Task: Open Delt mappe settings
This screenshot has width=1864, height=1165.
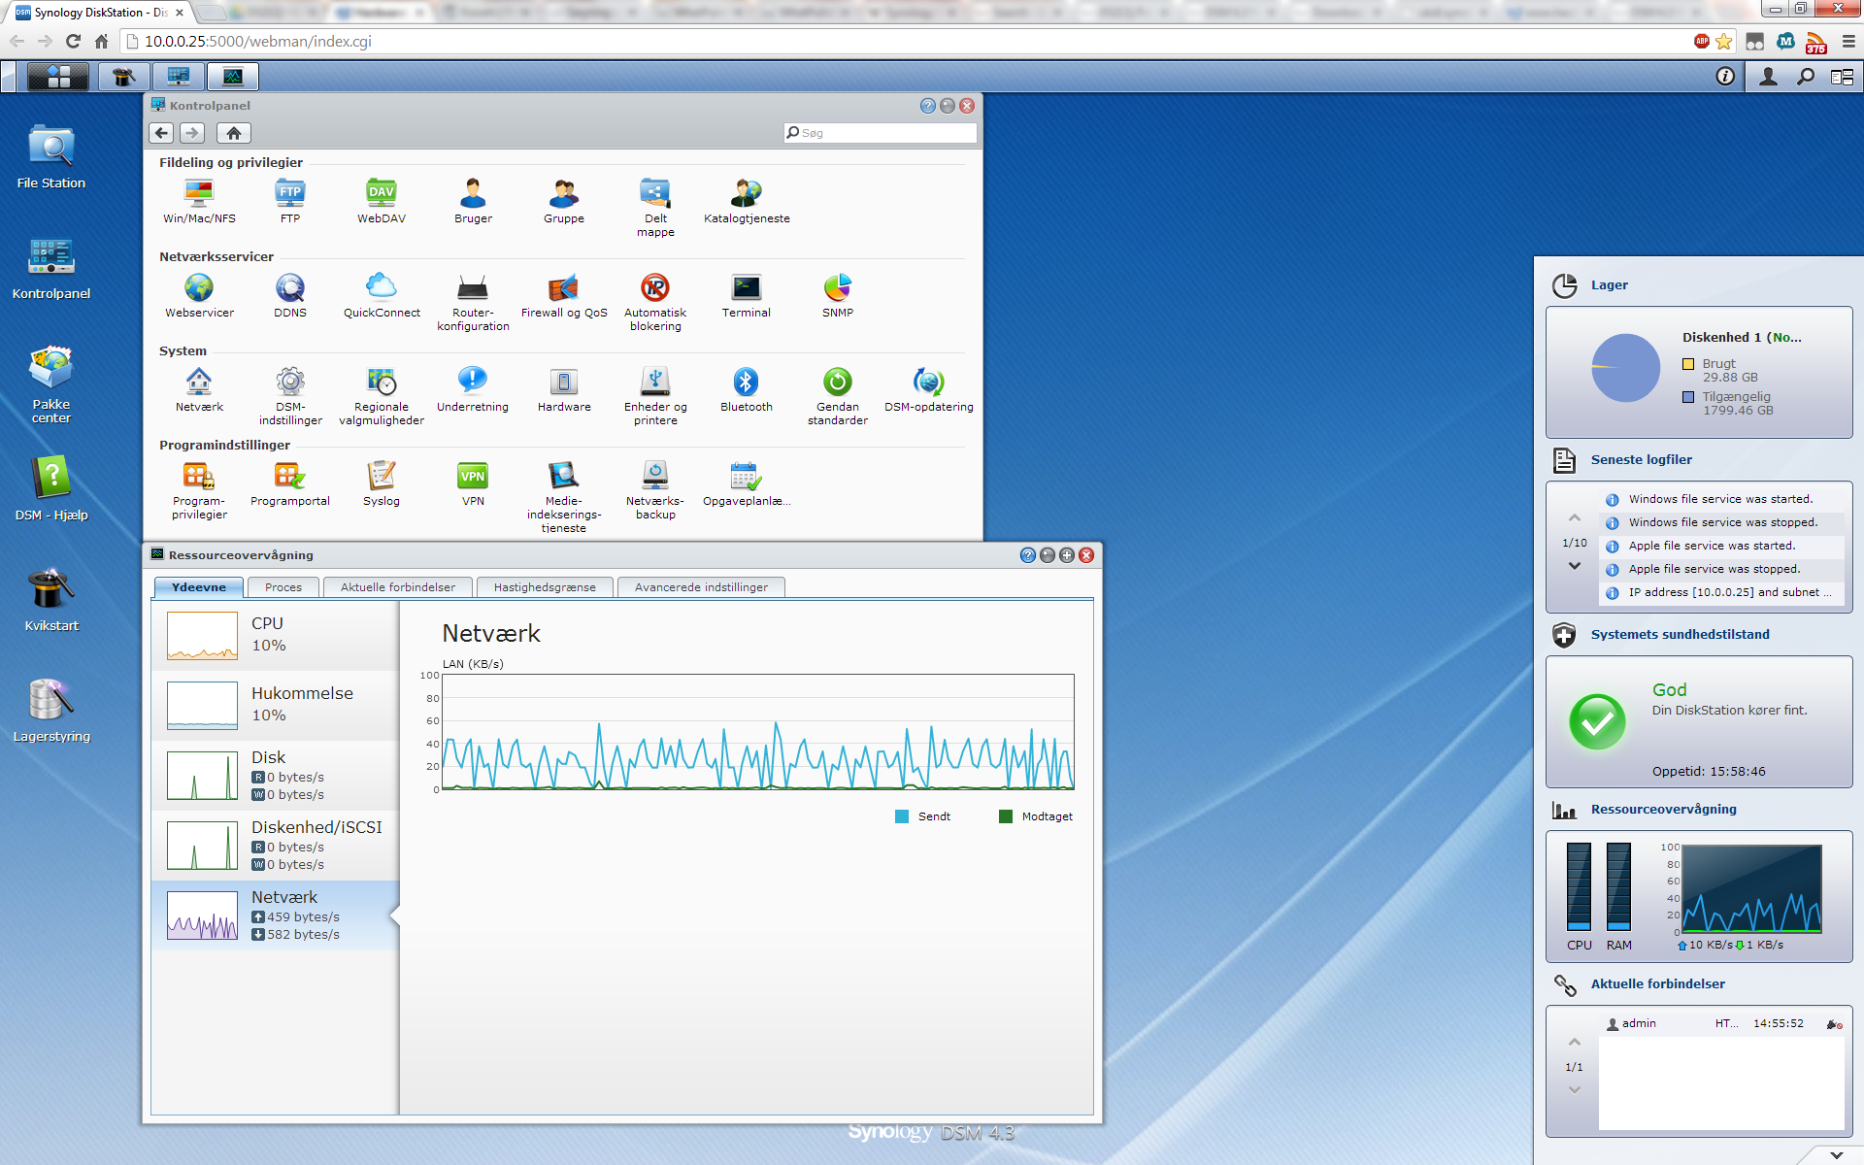Action: [655, 207]
